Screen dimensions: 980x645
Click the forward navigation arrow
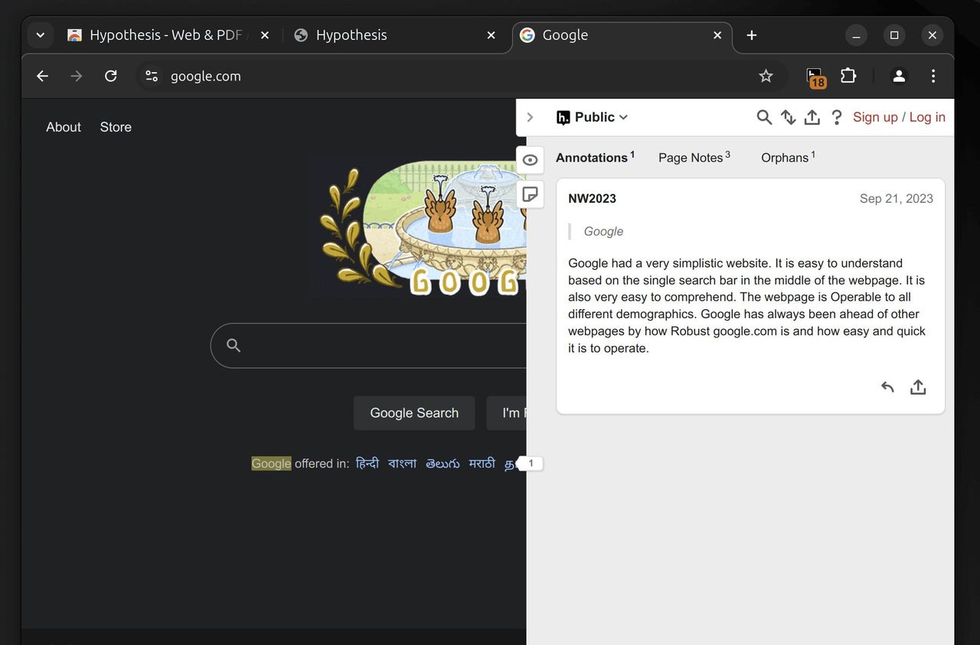pyautogui.click(x=76, y=76)
